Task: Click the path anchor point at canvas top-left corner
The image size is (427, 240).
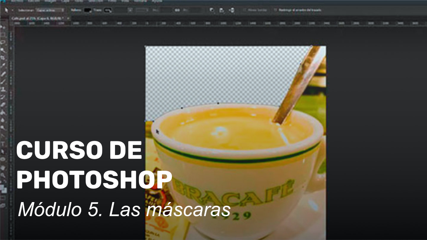Action: 145,46
